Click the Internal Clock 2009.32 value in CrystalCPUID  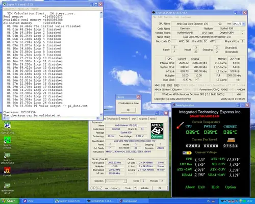click(x=184, y=63)
